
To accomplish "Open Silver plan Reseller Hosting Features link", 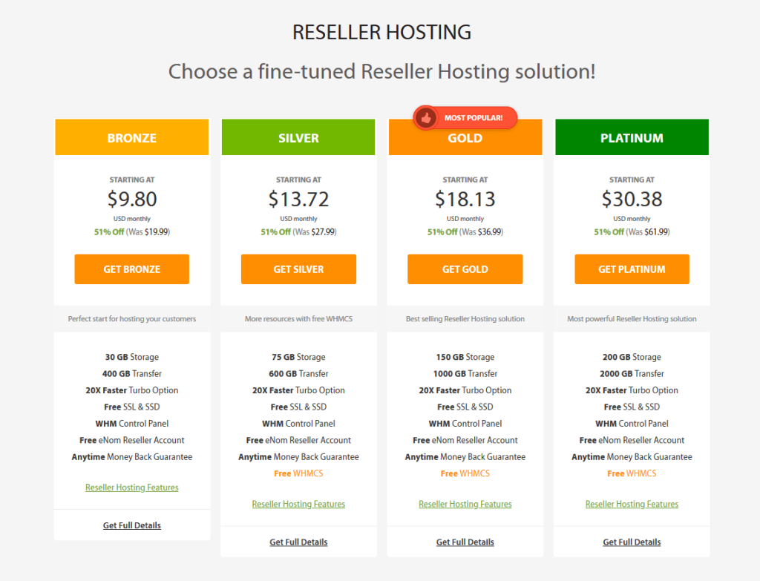I will point(298,505).
